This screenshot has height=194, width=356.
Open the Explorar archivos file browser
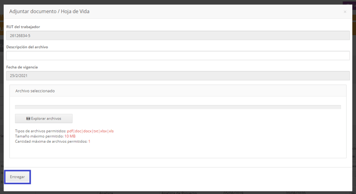tap(44, 118)
